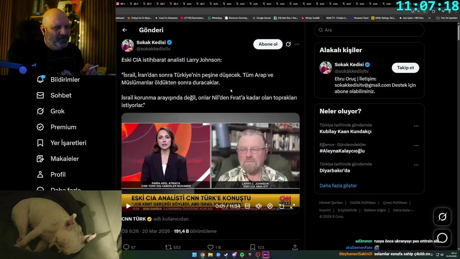Image resolution: width=460 pixels, height=259 pixels.
Task: Click the 191,4 B Görüntüleme view count
Action: [x=195, y=231]
